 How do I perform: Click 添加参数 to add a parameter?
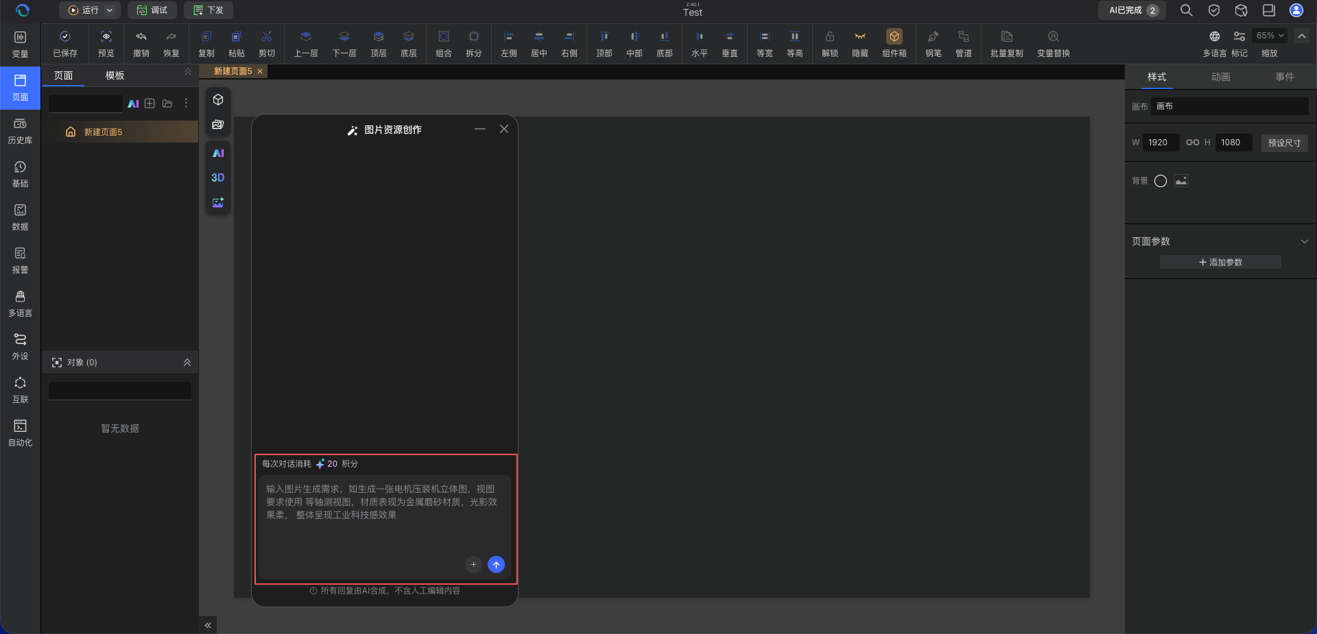pos(1220,263)
